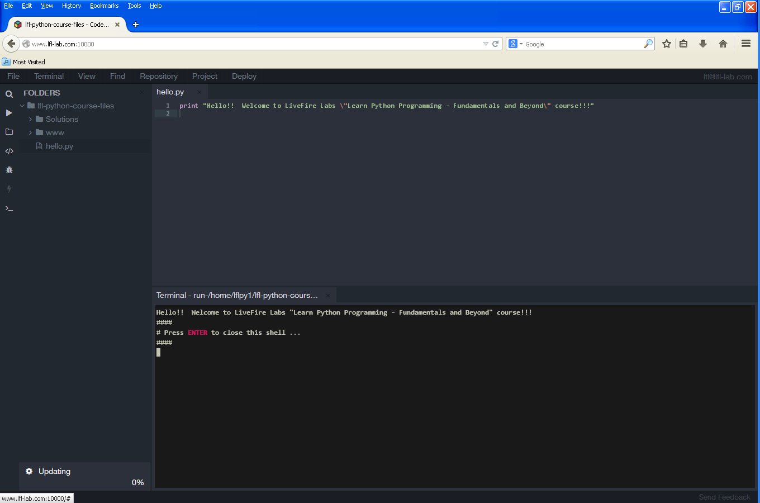Open the Deploy menu
Viewport: 760px width, 503px height.
point(244,76)
